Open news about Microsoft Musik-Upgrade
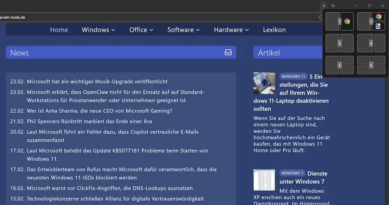Image resolution: width=389 pixels, height=205 pixels. click(97, 82)
